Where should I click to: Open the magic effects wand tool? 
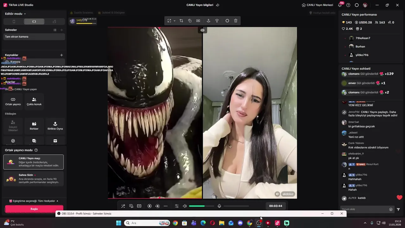pos(123,206)
